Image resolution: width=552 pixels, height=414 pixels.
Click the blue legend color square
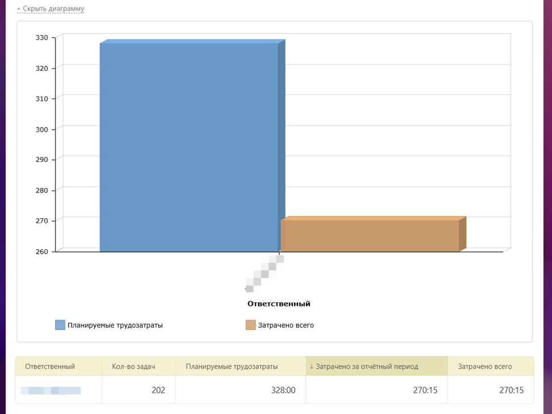60,325
